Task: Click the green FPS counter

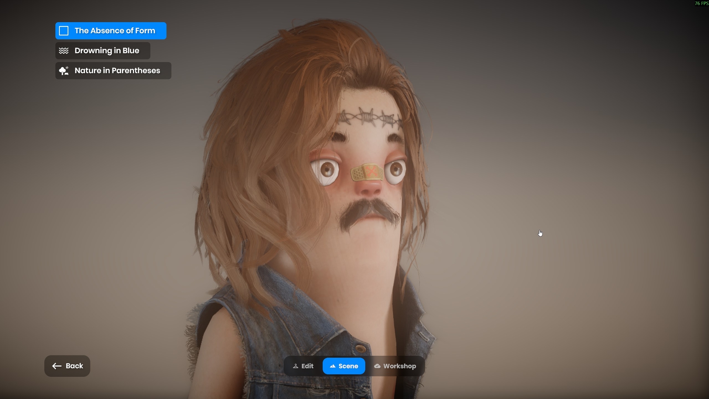Action: pos(701,3)
